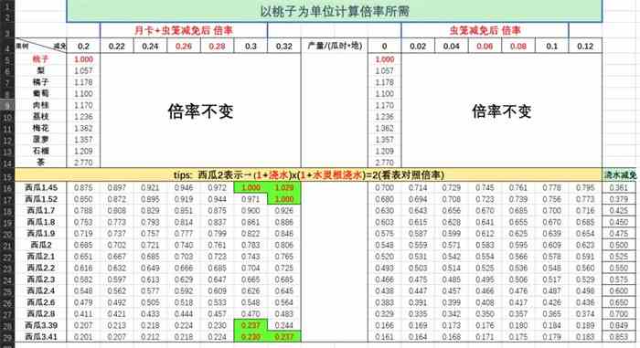This screenshot has width=640, height=348.
Task: Select the 西瓜2.4 row label
Action: (x=41, y=290)
